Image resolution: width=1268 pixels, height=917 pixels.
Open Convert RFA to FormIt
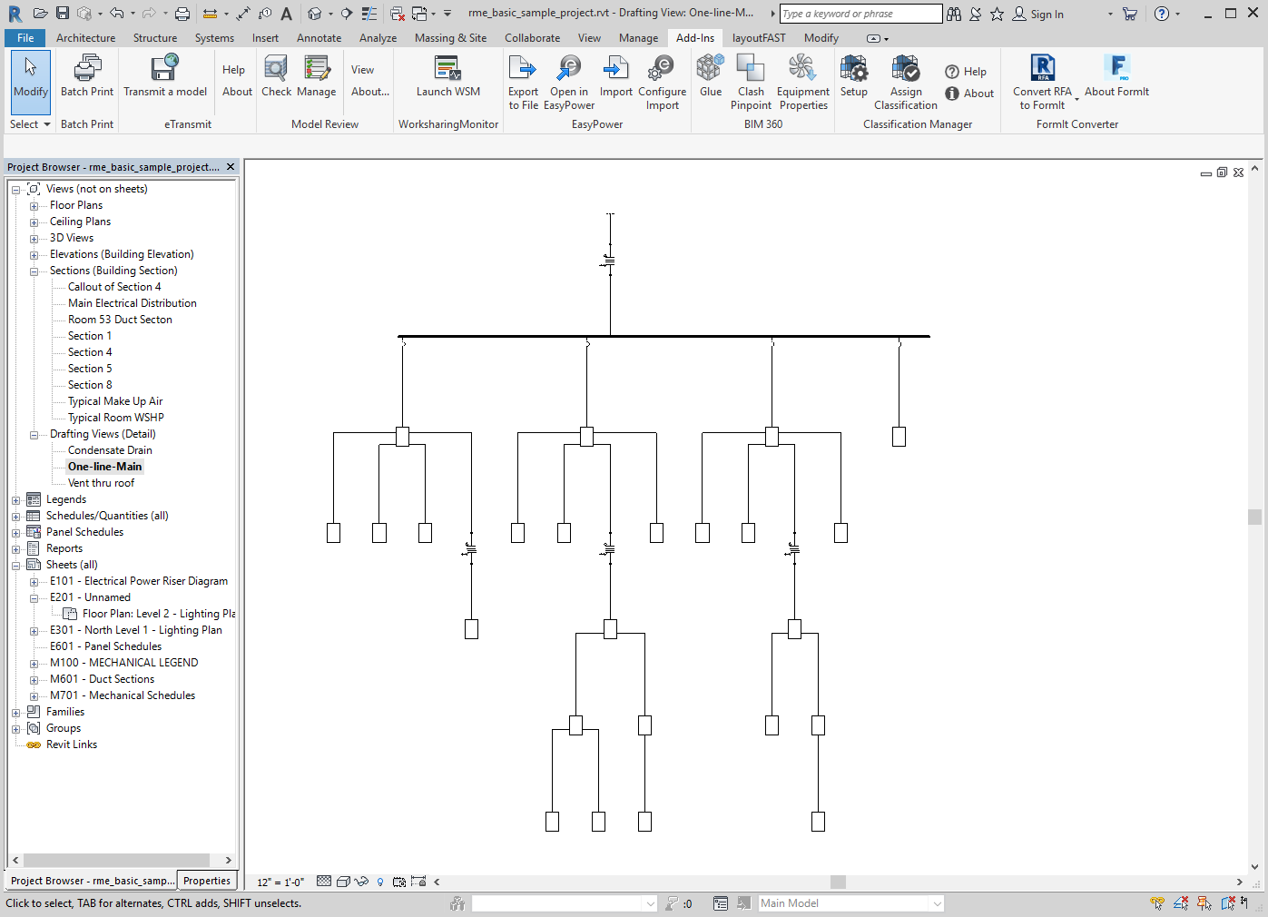tap(1042, 69)
